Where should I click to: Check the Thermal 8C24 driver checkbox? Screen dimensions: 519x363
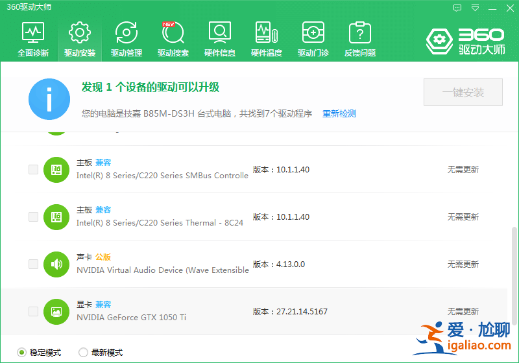point(34,217)
